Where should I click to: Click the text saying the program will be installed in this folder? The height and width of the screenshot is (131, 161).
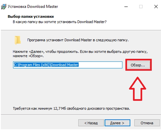[x=78, y=40]
